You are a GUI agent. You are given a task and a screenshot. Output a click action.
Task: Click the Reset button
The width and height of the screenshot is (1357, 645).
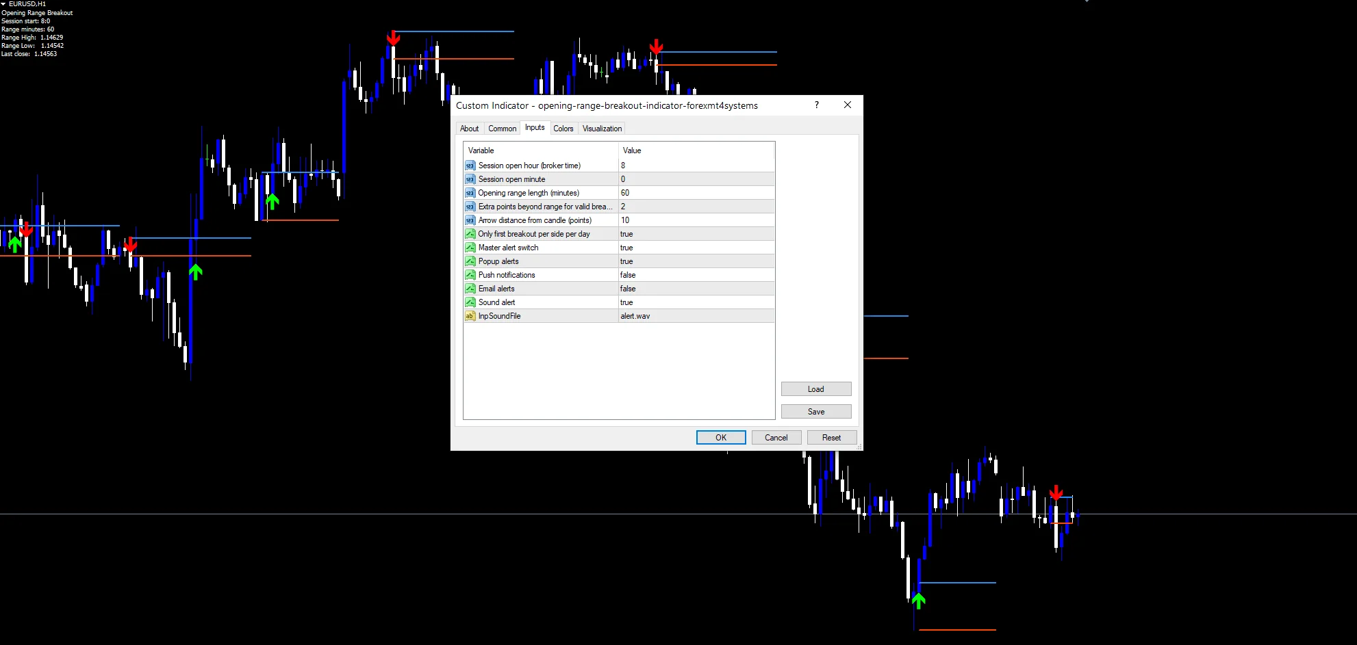832,438
